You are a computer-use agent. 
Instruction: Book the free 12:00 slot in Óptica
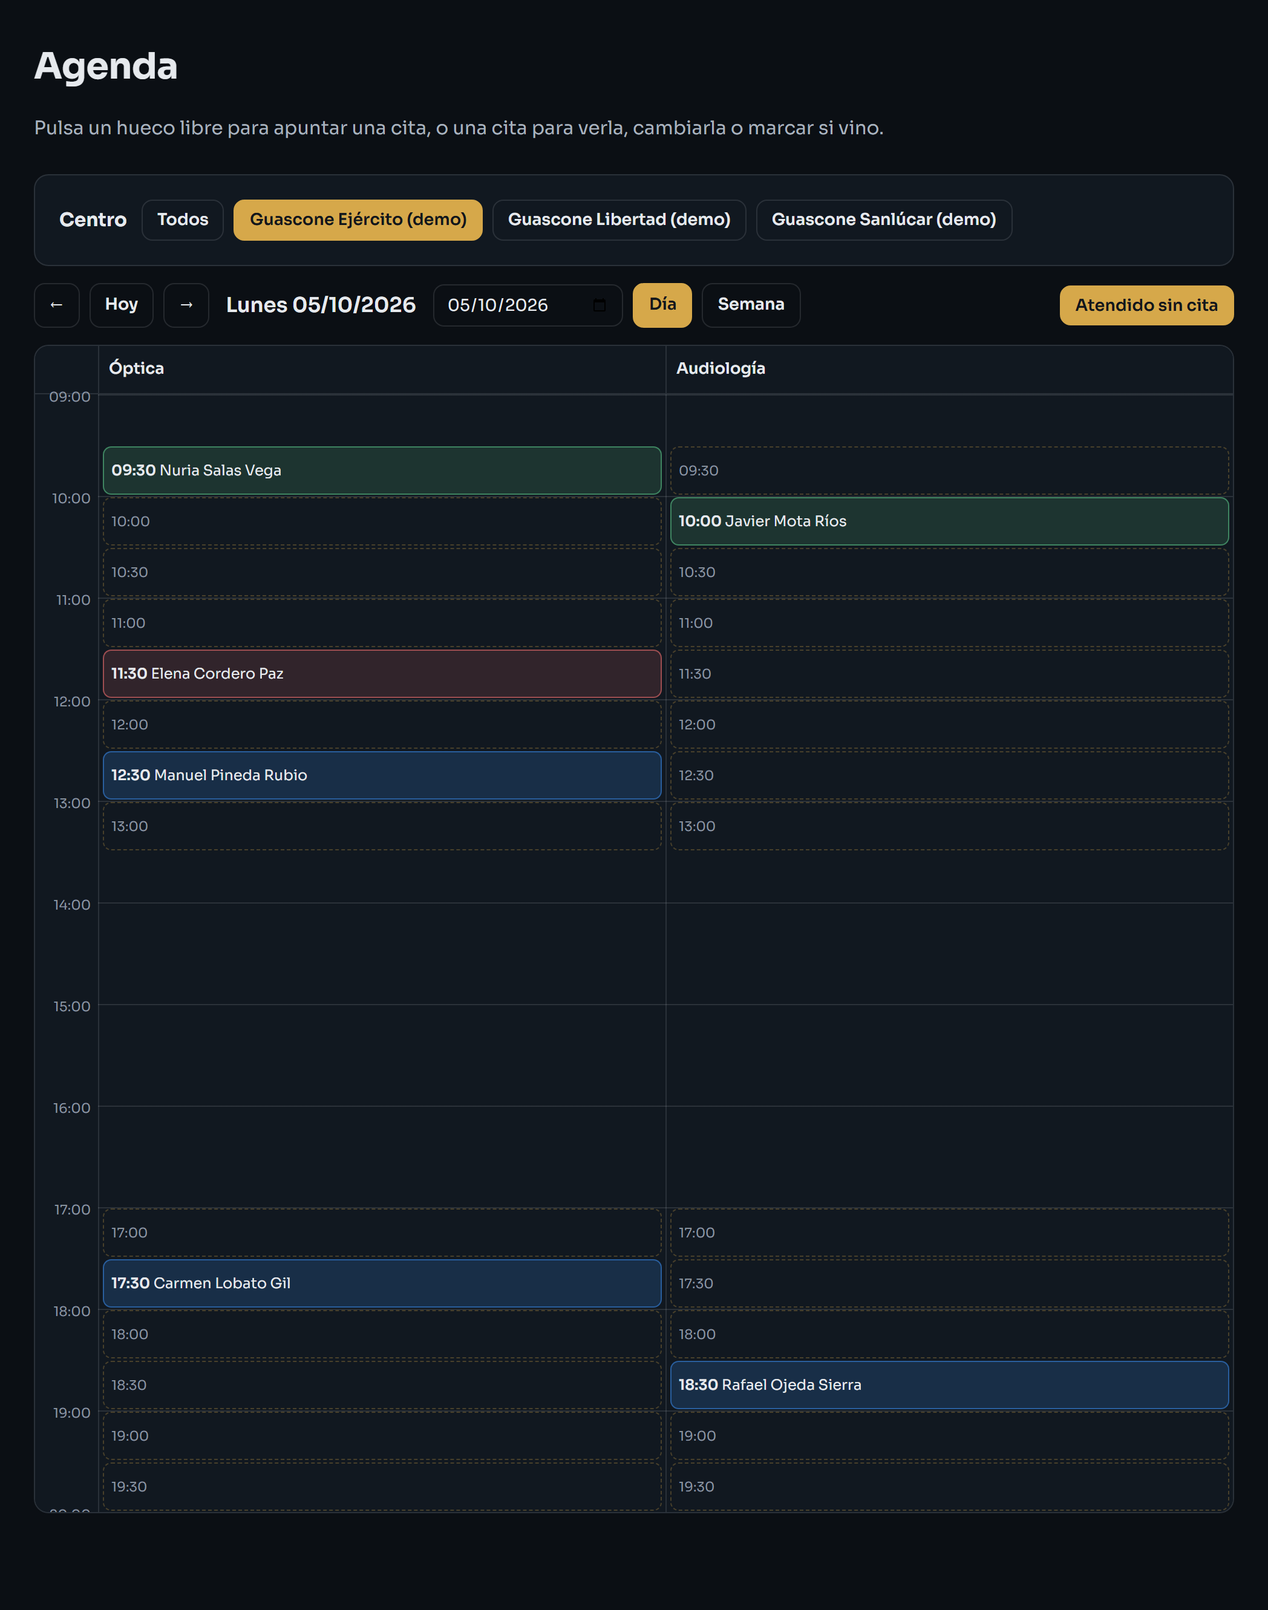click(x=382, y=725)
